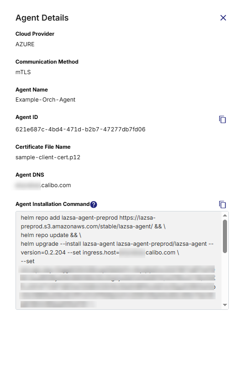
Task: Click the 'helm repo update && \' line
Action: (51, 235)
